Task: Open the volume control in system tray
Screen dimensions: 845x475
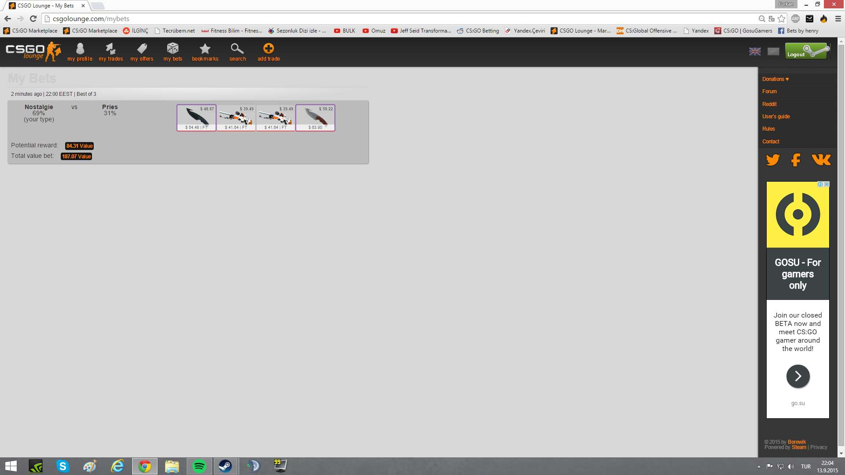Action: point(791,466)
